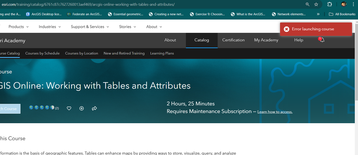Click the red error X icon in notification
This screenshot has width=358, height=155.
click(286, 29)
